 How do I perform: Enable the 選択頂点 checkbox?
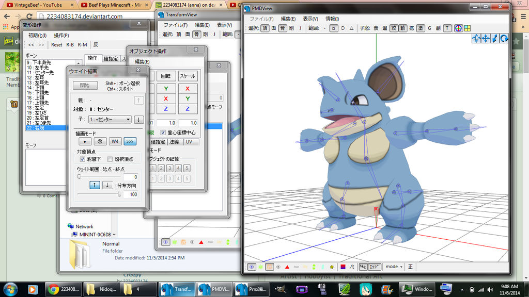[x=110, y=159]
